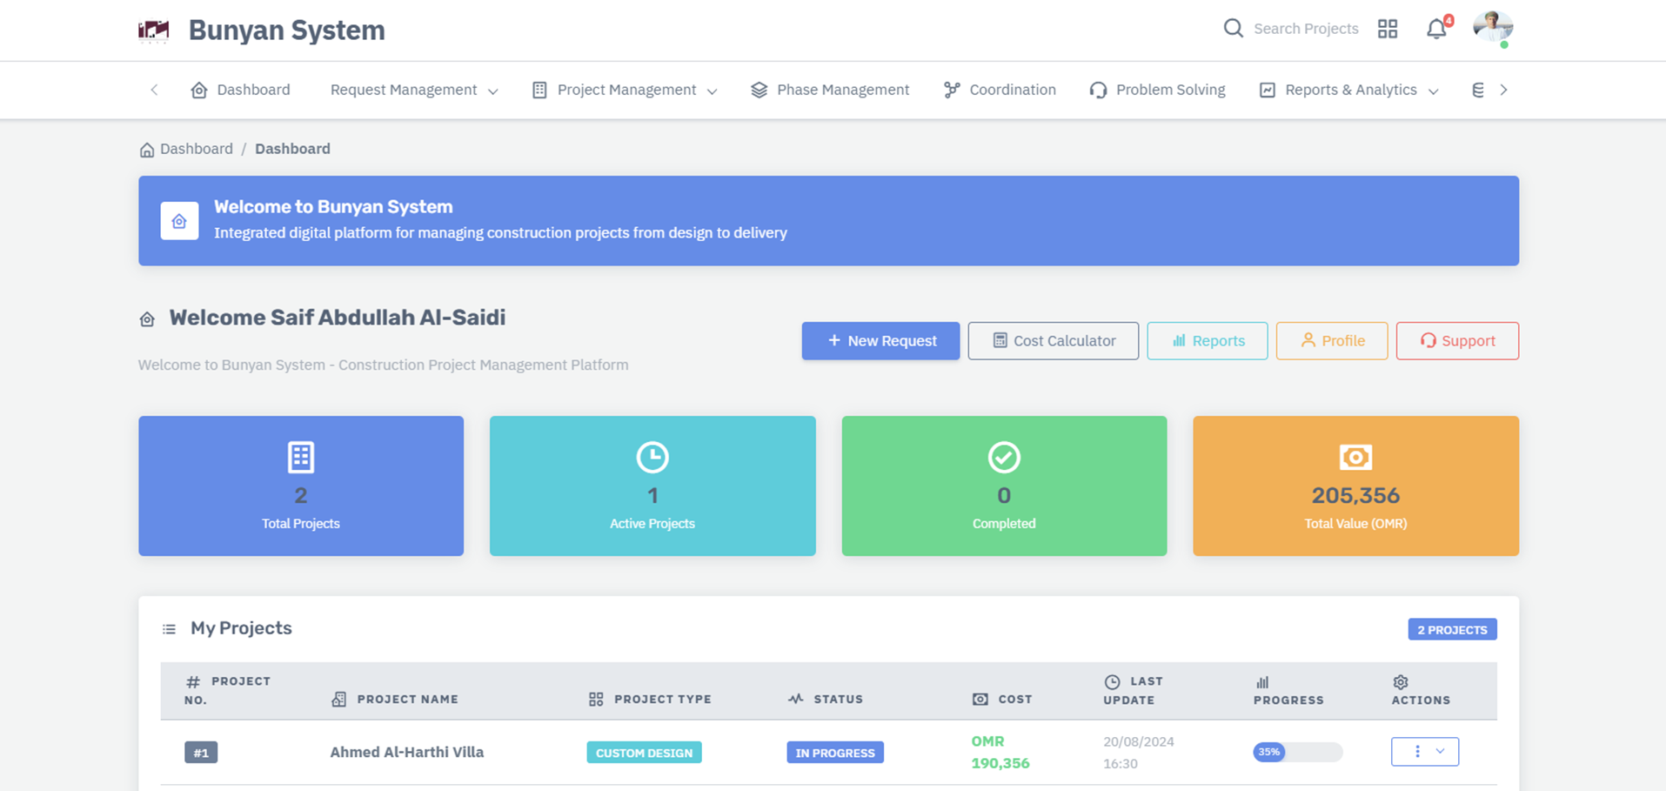Click the New Request button
The height and width of the screenshot is (791, 1666).
tap(880, 341)
